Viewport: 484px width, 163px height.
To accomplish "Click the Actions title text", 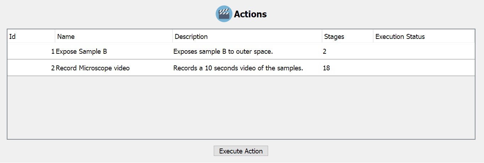I will tap(250, 14).
